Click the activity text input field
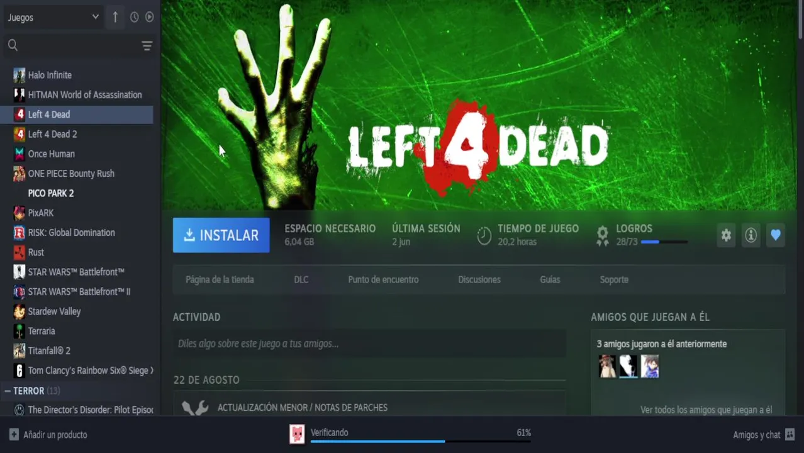The height and width of the screenshot is (453, 804). [369, 344]
